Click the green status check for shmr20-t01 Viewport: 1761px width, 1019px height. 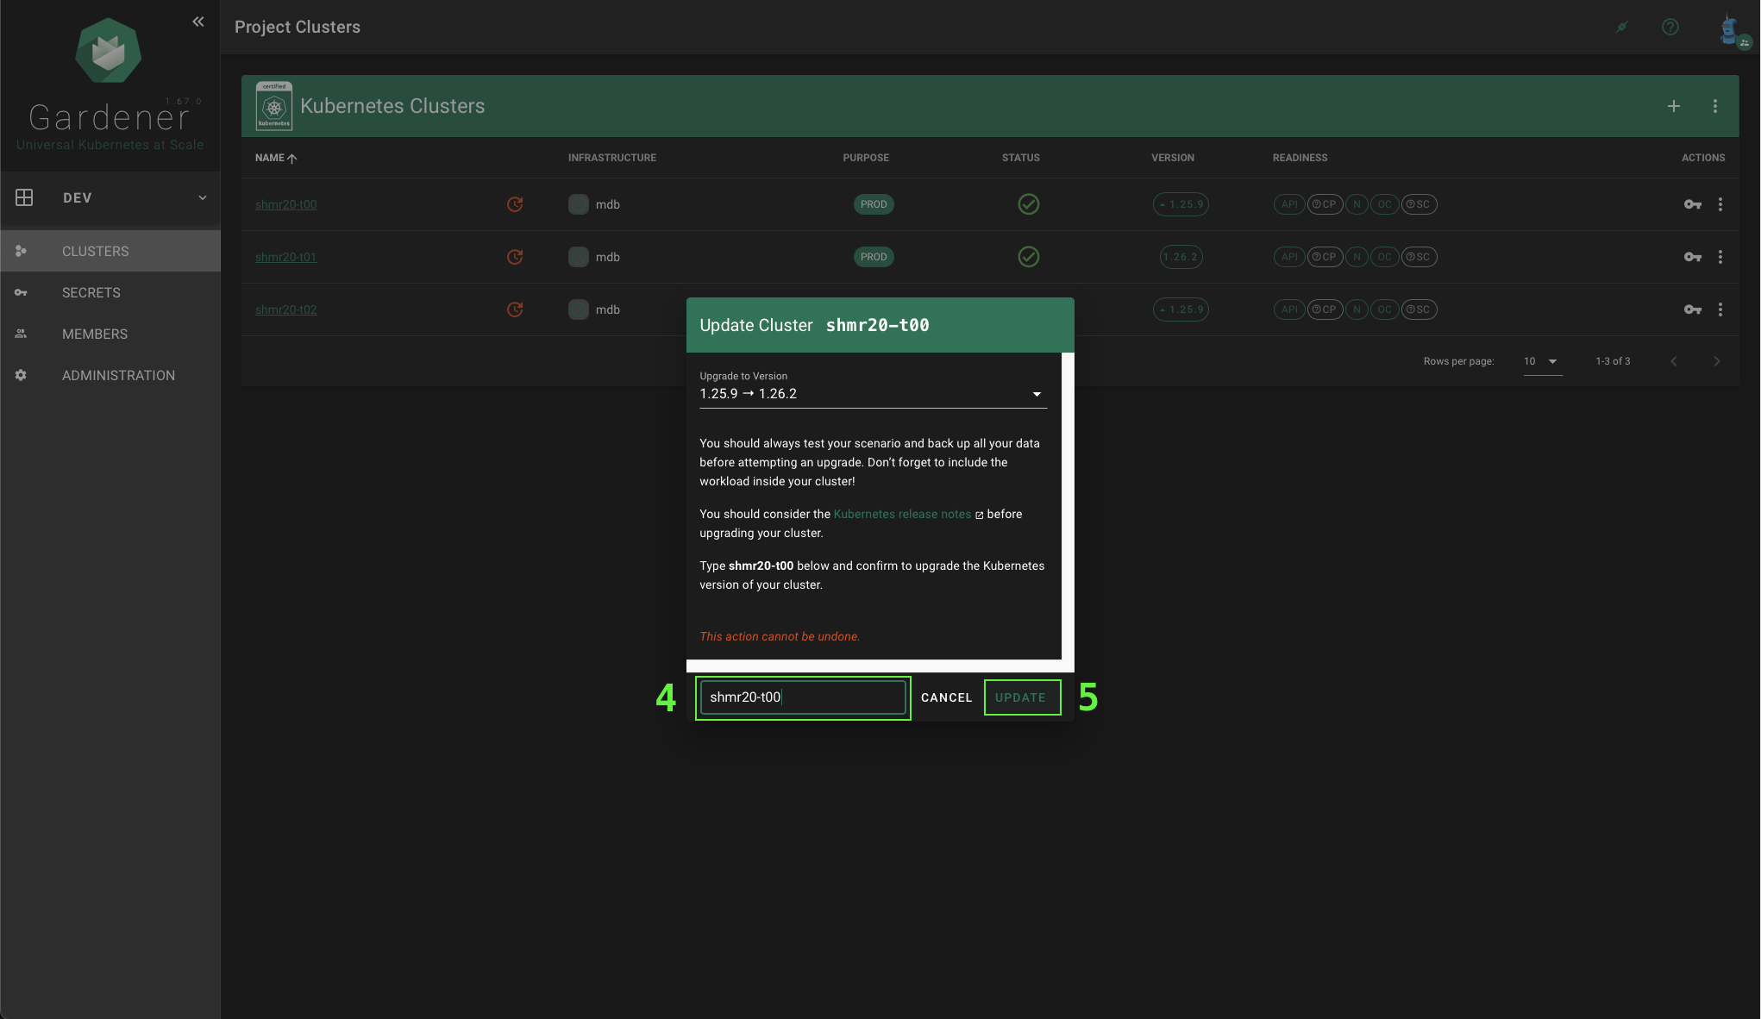point(1028,257)
